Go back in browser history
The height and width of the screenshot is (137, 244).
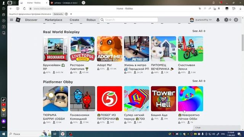click(11, 8)
